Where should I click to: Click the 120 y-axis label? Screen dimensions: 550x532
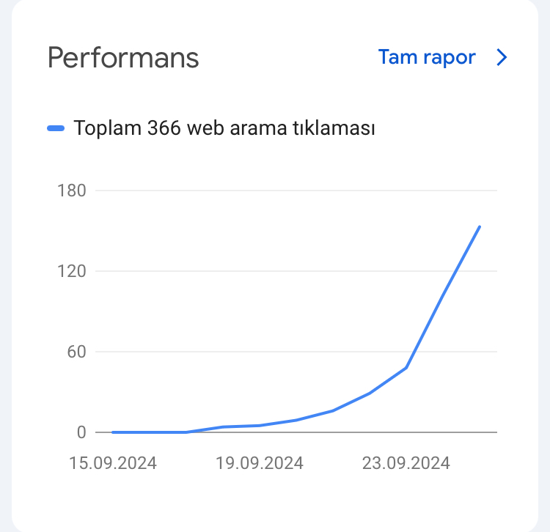72,271
